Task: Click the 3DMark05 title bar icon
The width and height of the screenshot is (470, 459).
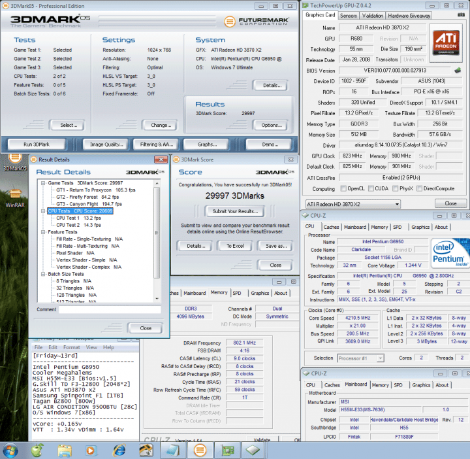Action: coord(5,6)
